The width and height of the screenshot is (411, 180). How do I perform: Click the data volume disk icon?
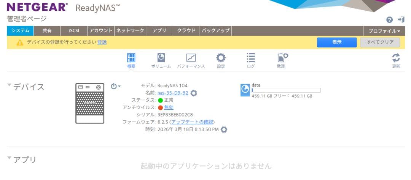click(x=245, y=90)
